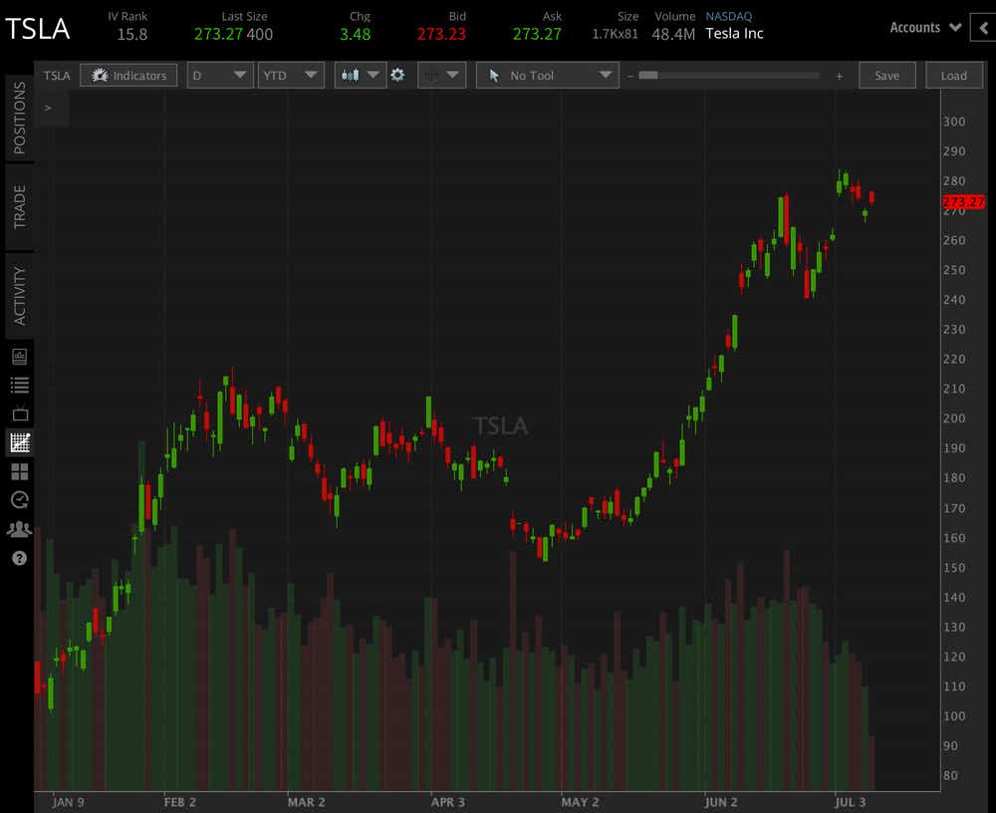Click the JAN 9 date label
The height and width of the screenshot is (813, 996).
coord(68,802)
